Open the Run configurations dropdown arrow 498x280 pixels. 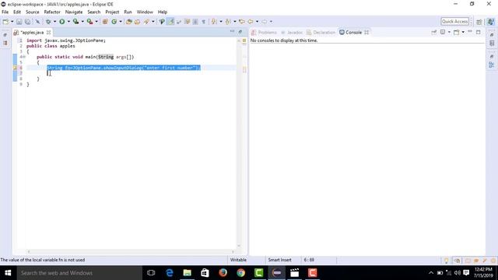pyautogui.click(x=68, y=22)
